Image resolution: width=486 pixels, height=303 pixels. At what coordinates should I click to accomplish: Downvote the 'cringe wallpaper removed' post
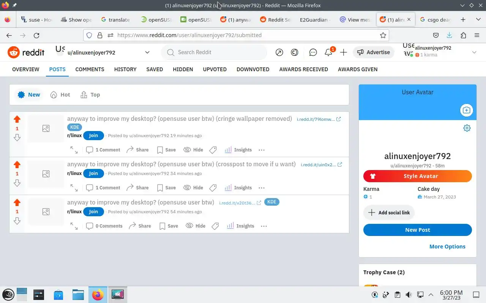[x=17, y=137]
